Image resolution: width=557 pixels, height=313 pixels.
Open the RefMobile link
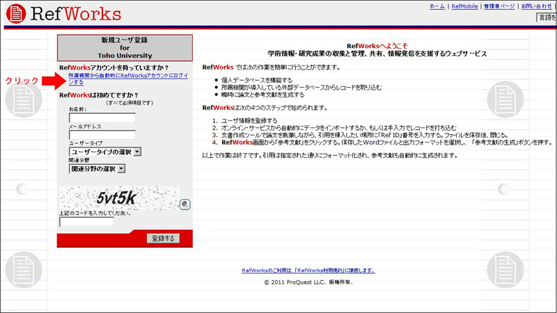click(464, 6)
